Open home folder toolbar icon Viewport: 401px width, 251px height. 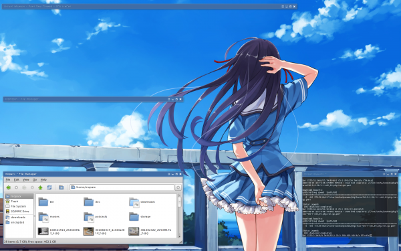point(61,187)
